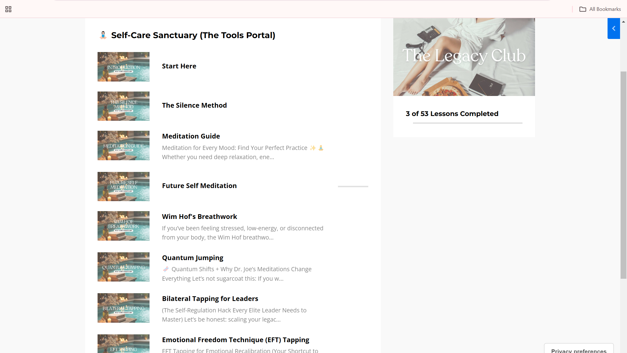Select the Future Self Meditation thumbnail
This screenshot has width=627, height=353.
click(x=123, y=186)
